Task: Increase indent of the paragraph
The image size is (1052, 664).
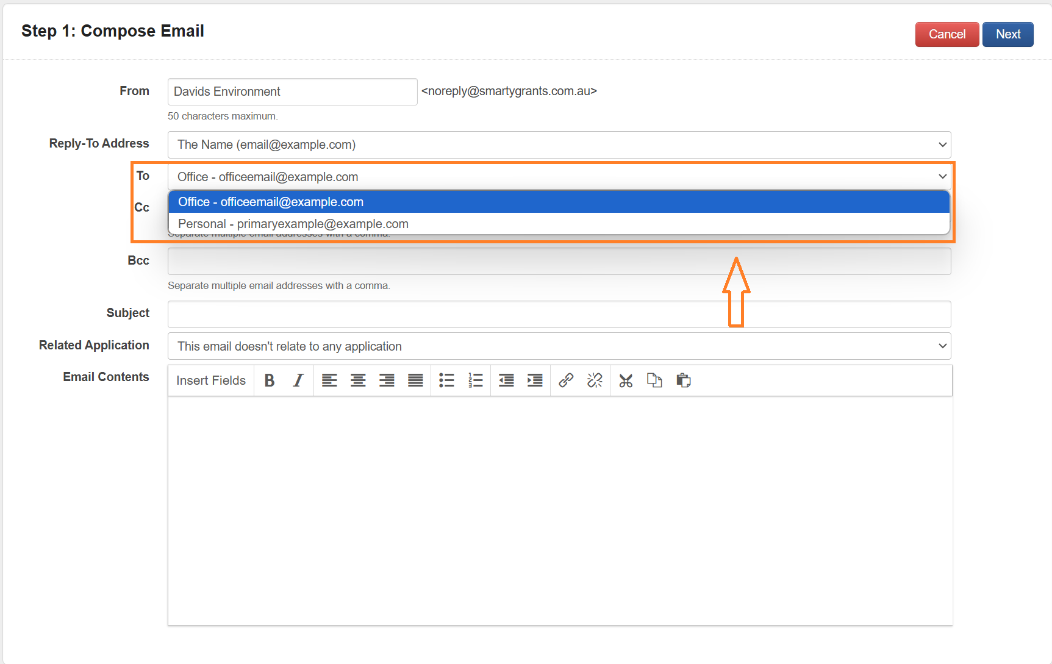Action: pyautogui.click(x=535, y=380)
